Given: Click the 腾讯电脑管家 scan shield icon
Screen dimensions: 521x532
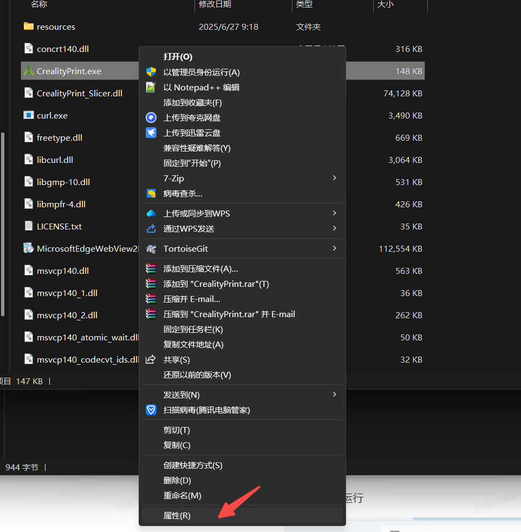Looking at the screenshot, I should [151, 410].
